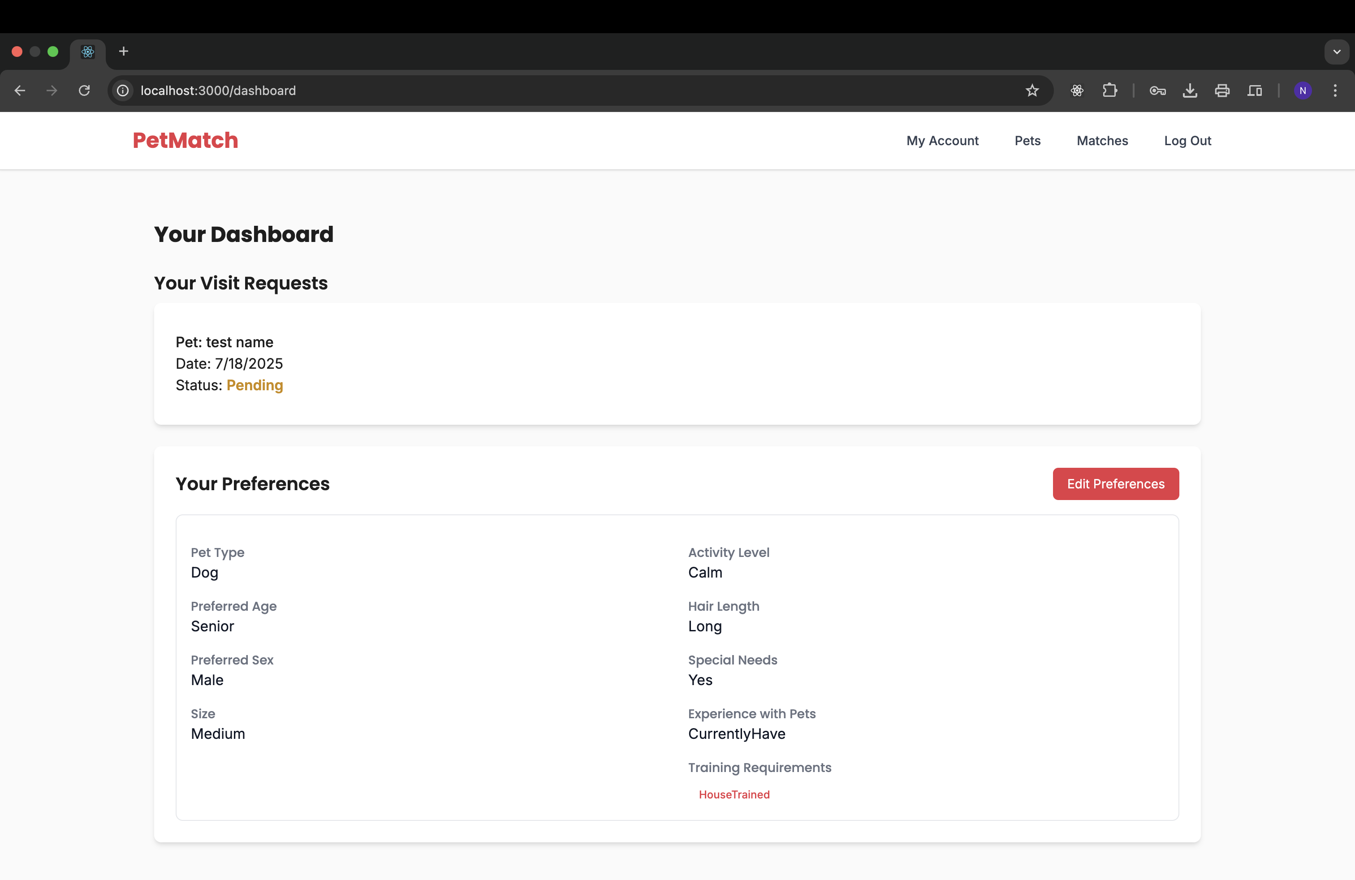Click the PetMatch logo
This screenshot has height=880, width=1355.
[x=186, y=141]
